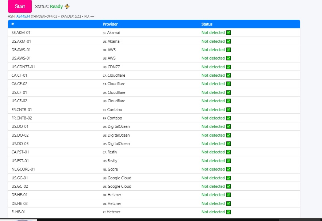The width and height of the screenshot is (322, 221).
Task: Click the green checkmark in DE.HE-02 row
Action: [x=229, y=203]
